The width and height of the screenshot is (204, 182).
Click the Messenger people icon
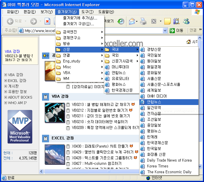[x=186, y=21]
